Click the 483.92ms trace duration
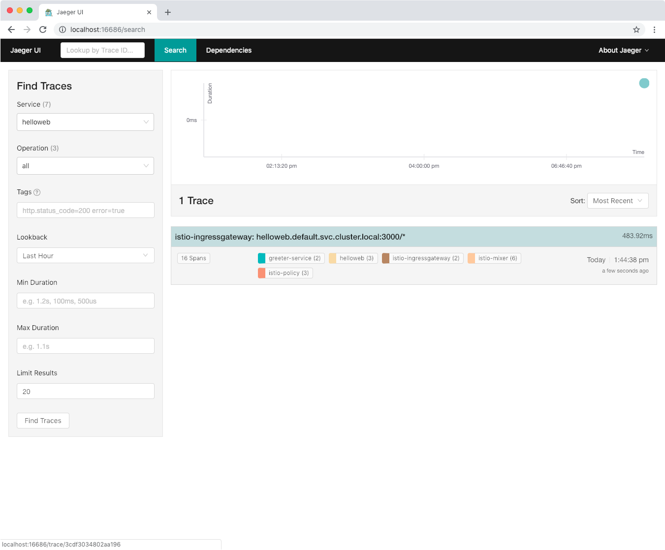Screen dimensions: 665x550 637,236
